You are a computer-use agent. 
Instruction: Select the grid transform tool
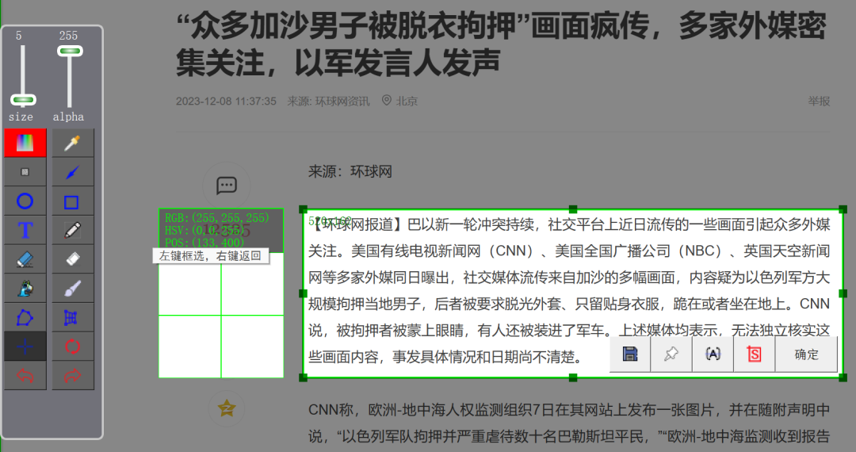click(x=73, y=317)
